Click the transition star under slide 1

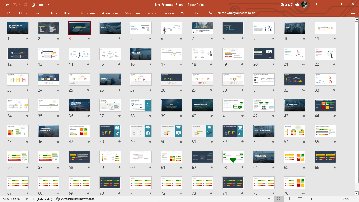[x=27, y=39]
